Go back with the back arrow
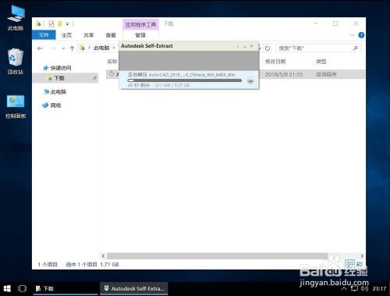The image size is (390, 296). (40, 48)
